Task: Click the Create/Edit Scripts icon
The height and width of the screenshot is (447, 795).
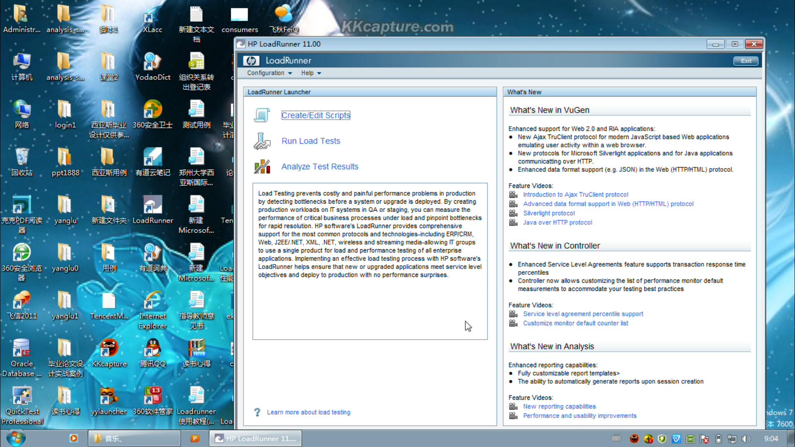Action: [262, 115]
